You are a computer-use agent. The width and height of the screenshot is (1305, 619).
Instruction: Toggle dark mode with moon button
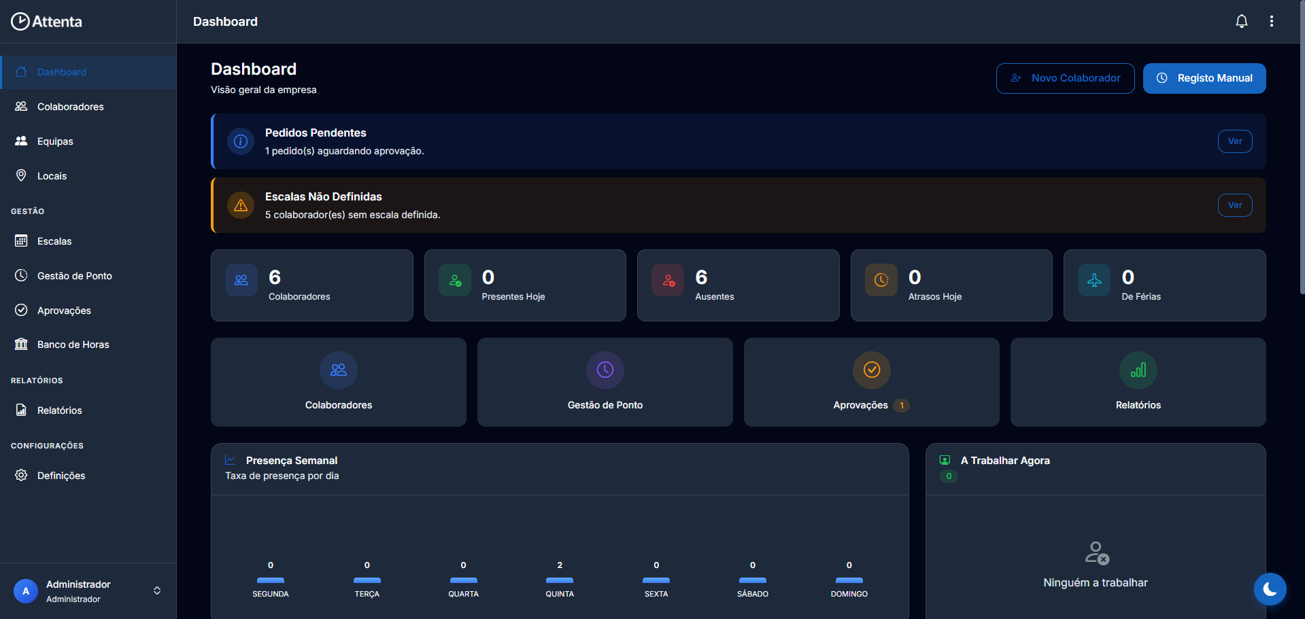pos(1270,589)
